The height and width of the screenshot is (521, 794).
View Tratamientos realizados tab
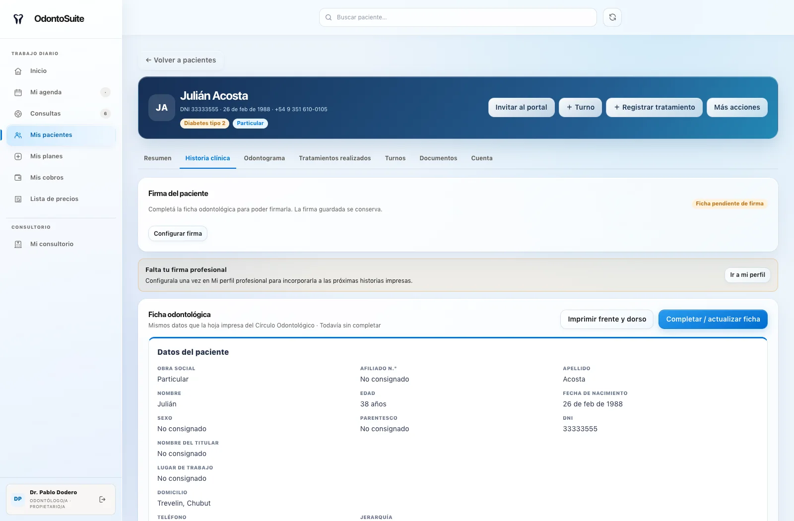335,158
